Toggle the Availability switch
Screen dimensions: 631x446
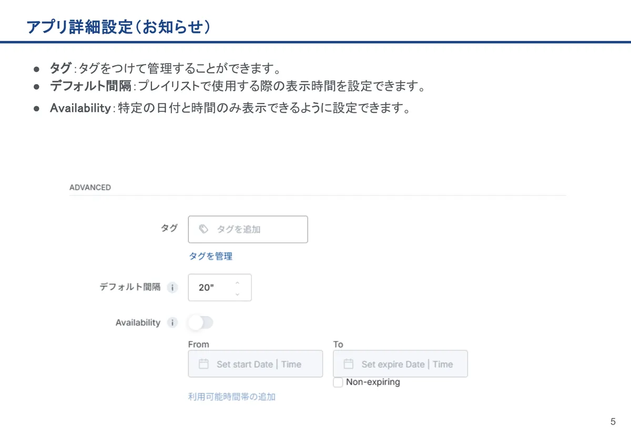click(x=201, y=323)
